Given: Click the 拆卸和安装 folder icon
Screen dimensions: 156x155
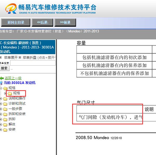Looking at the screenshot, I should 5,114.
